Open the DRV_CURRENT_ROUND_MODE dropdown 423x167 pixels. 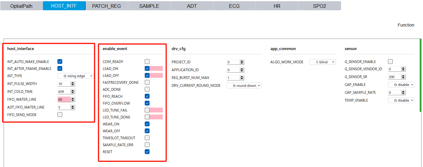click(244, 86)
